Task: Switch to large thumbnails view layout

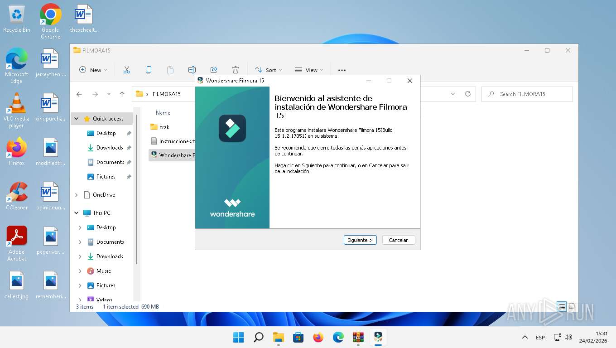Action: click(572, 306)
